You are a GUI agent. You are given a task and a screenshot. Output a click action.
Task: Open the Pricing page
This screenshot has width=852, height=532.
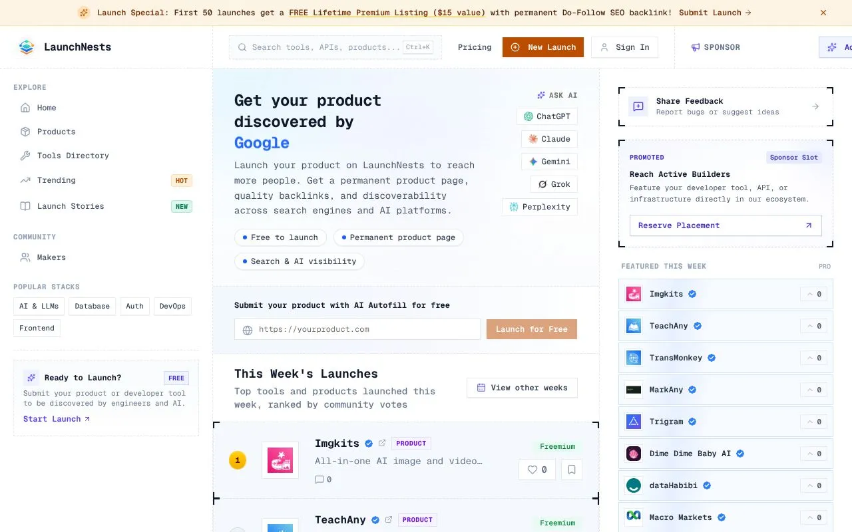point(475,47)
